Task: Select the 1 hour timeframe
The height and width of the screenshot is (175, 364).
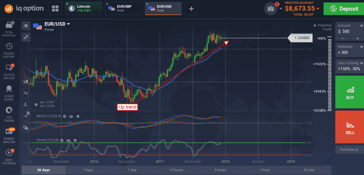Action: (x=265, y=170)
